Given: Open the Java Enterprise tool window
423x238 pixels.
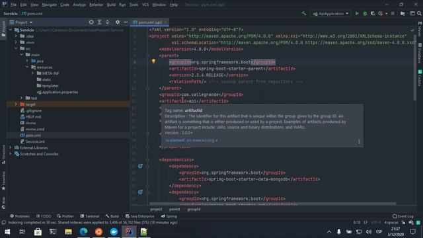Looking at the screenshot, I should (x=139, y=216).
